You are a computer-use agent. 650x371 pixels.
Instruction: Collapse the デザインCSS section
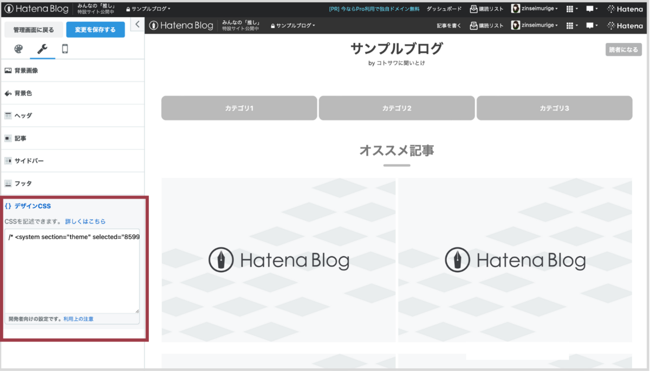click(x=73, y=206)
